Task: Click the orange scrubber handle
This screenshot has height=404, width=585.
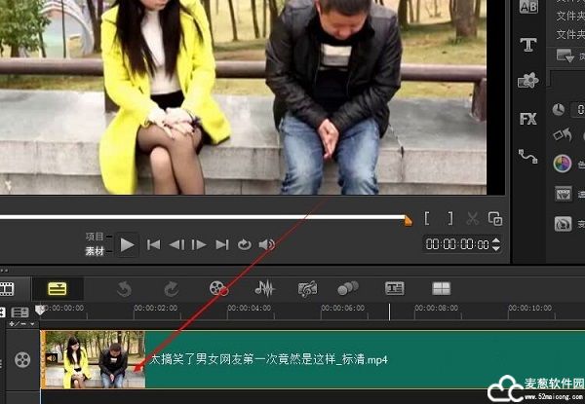Action: [x=408, y=220]
